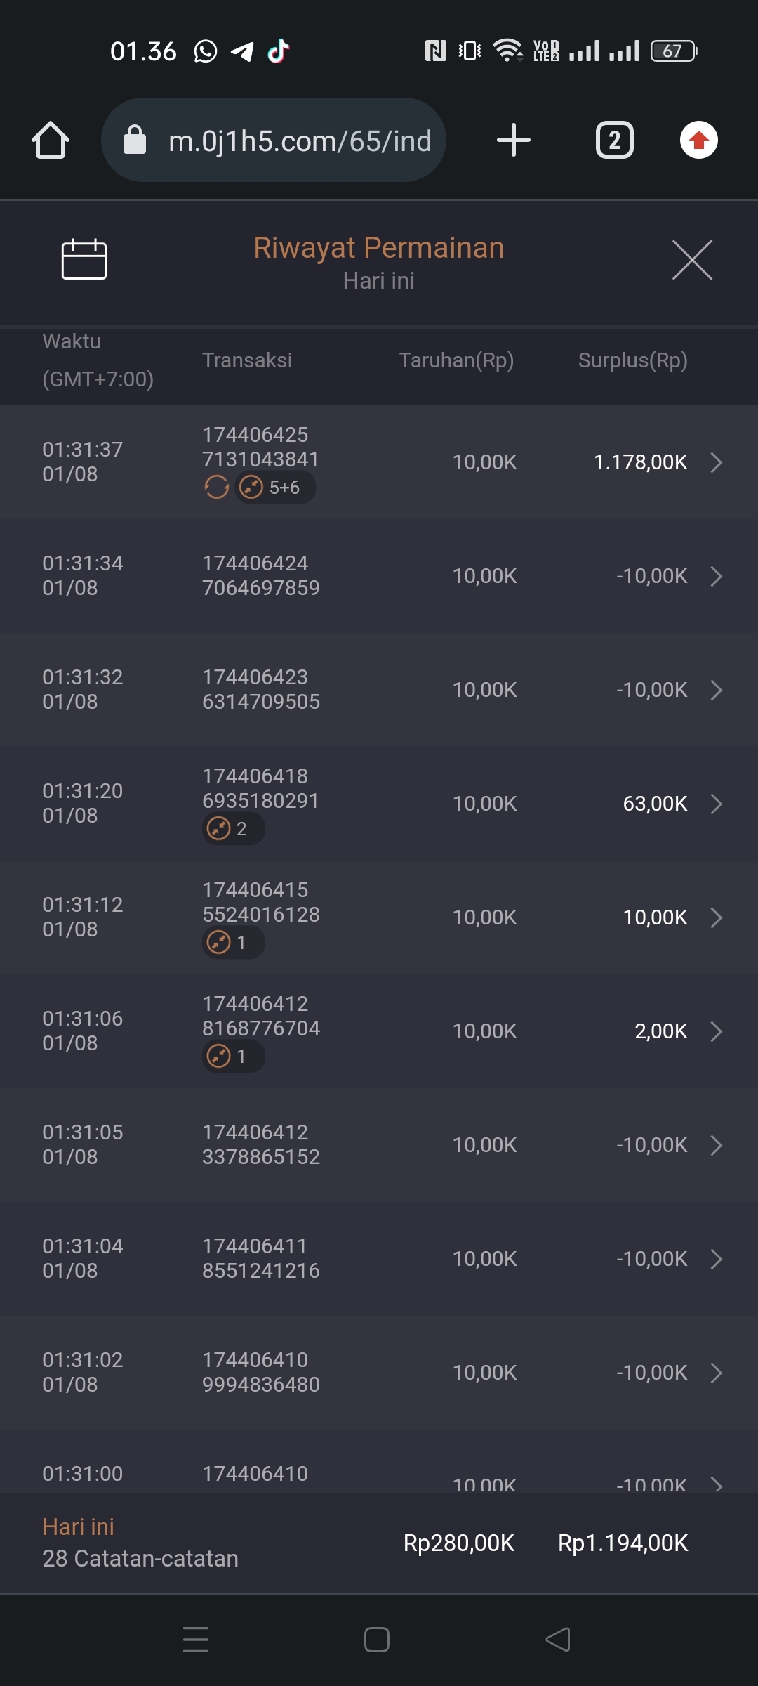Tap the badge labeled 2 on 01:31:20 record
Screen dimensions: 758x1686
point(233,829)
